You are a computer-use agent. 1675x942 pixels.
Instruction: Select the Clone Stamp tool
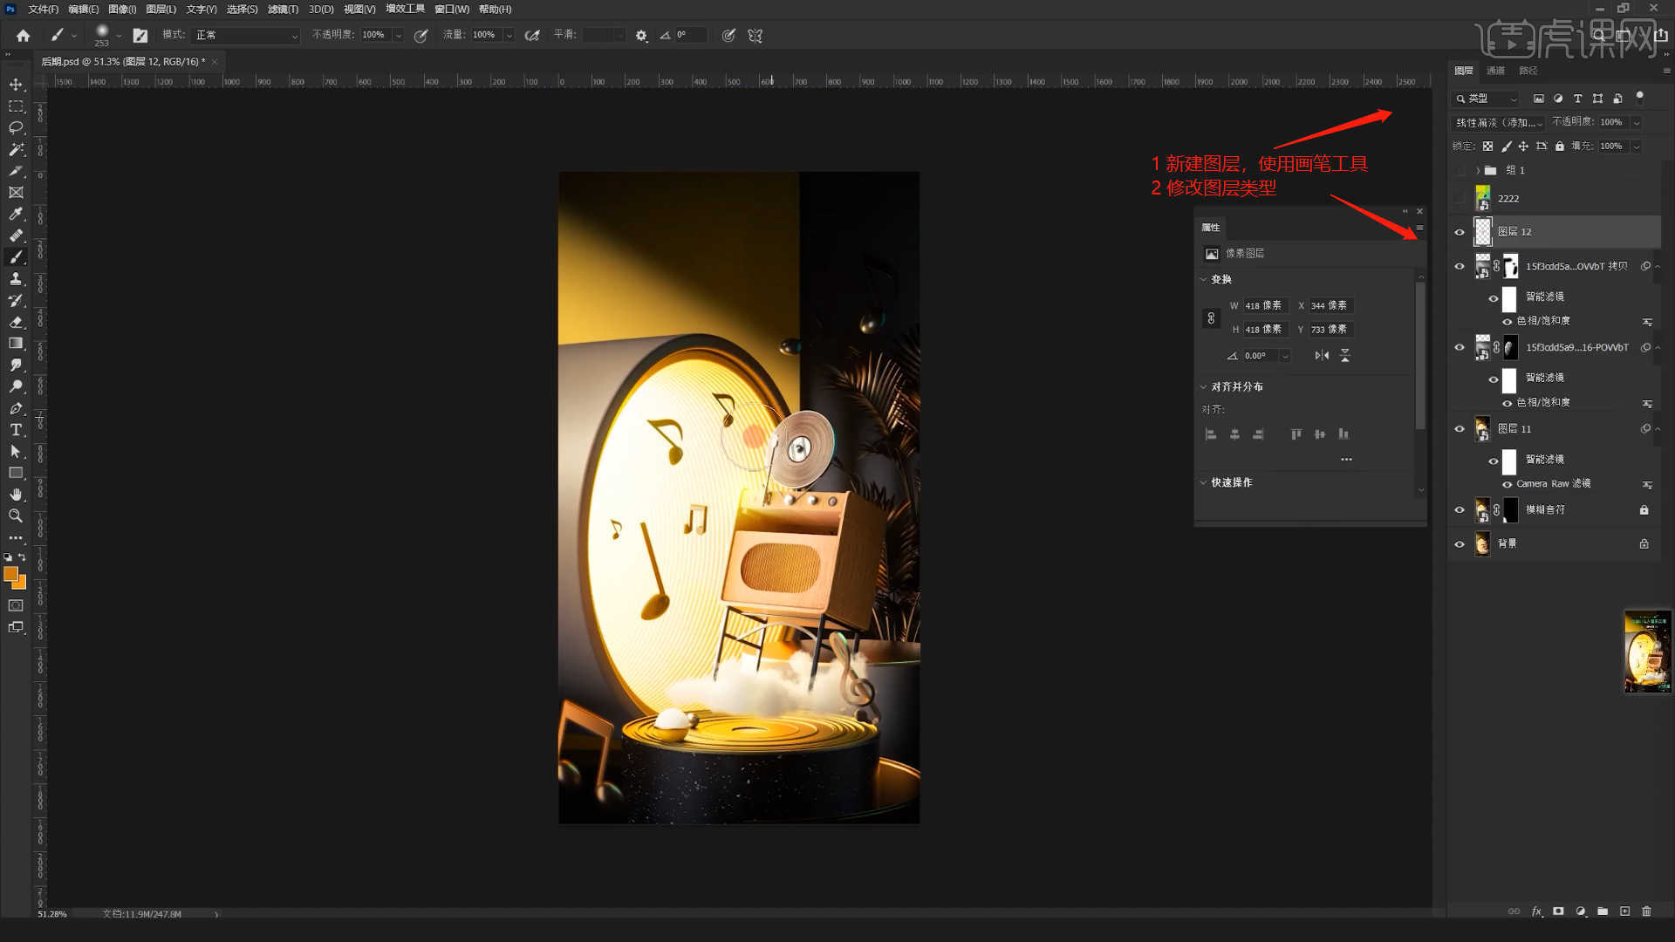[x=16, y=278]
